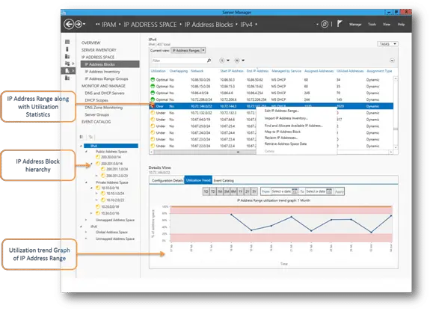Switch to the Event Catalog tab

pos(224,180)
